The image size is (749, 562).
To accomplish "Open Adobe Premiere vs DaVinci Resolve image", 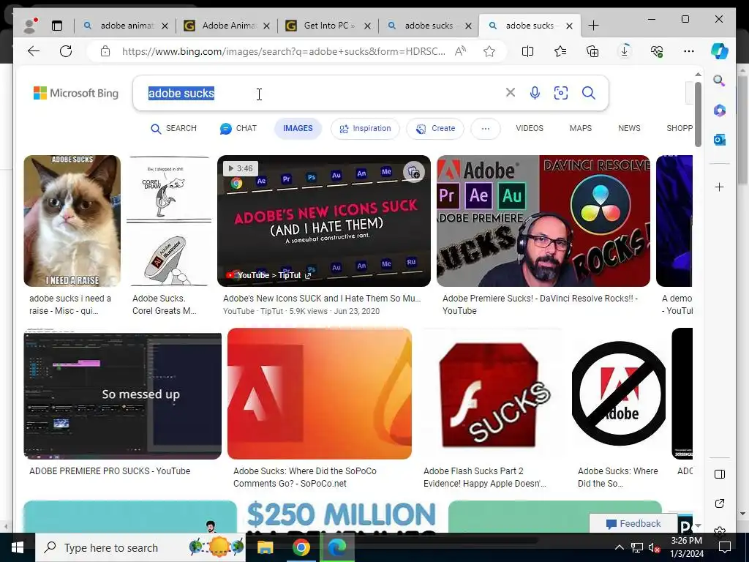I will (543, 221).
